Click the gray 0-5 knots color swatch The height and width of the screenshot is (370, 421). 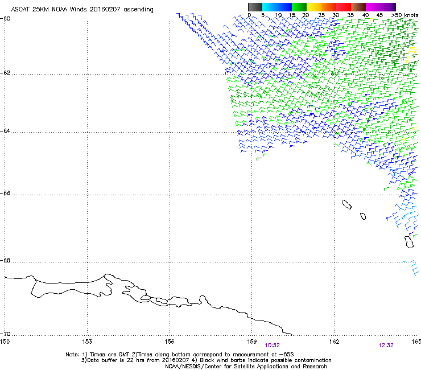point(255,7)
